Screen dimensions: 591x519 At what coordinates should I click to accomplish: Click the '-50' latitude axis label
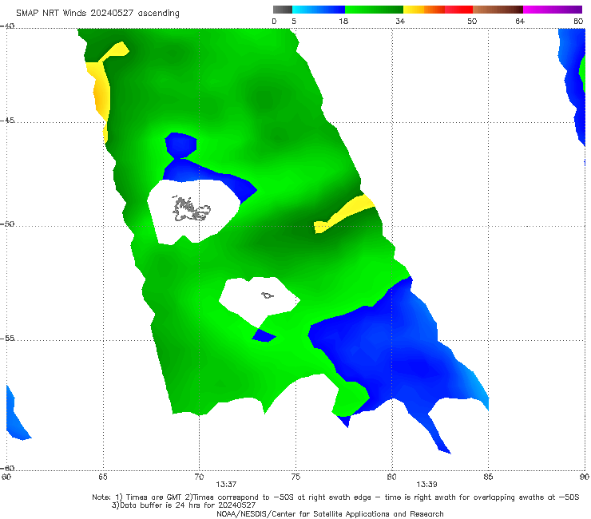pos(7,224)
